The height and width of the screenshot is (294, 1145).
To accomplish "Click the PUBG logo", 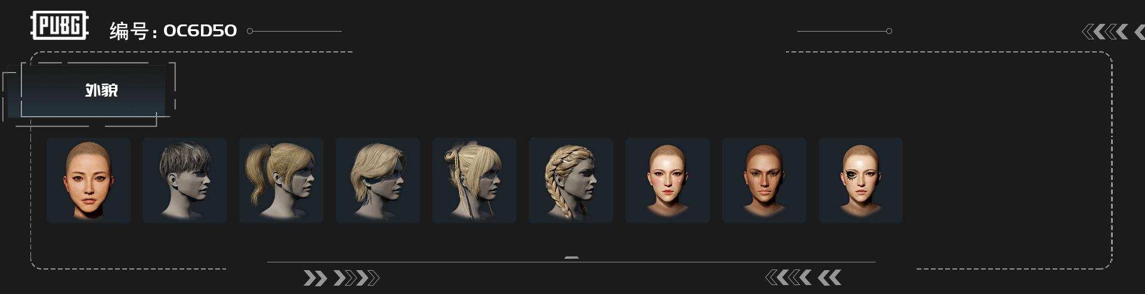I will click(59, 26).
